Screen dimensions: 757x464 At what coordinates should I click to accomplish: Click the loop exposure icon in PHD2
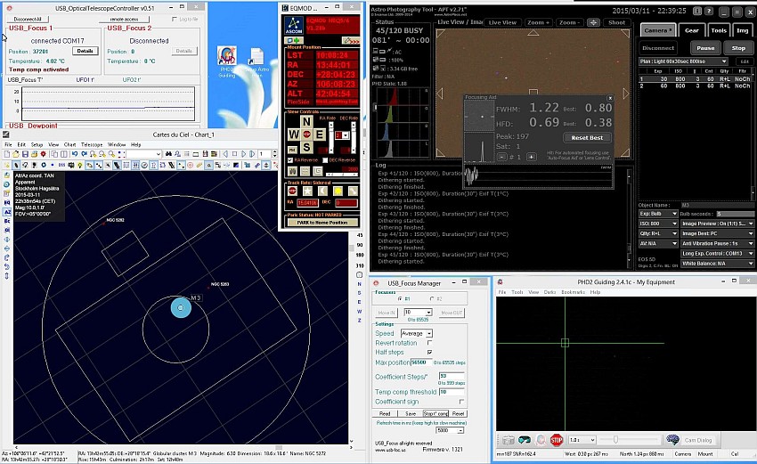525,440
